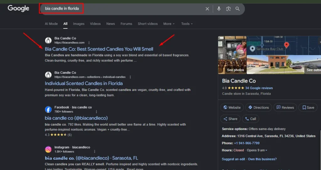Click address 1316 Central Ave, Sarasota text

(276, 136)
